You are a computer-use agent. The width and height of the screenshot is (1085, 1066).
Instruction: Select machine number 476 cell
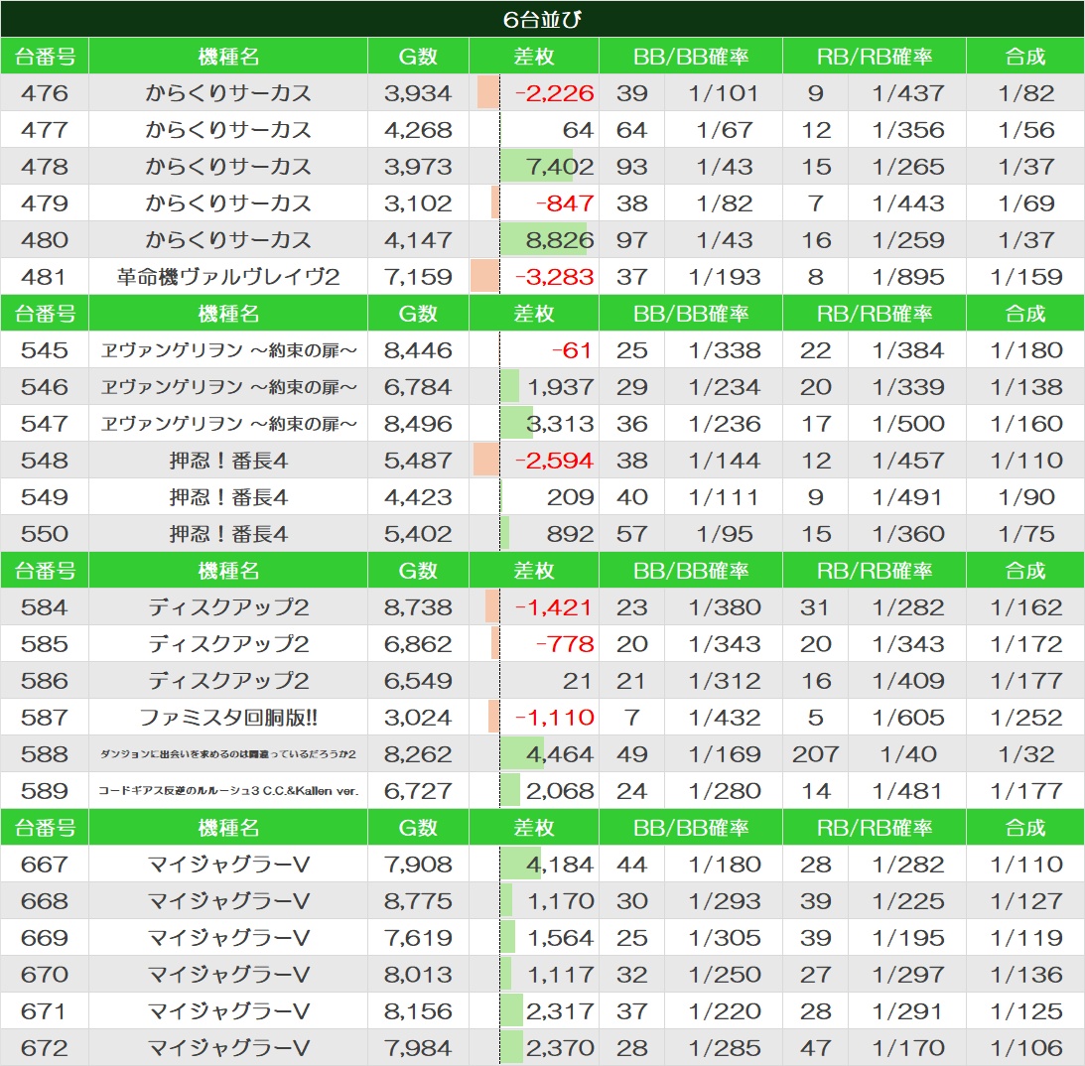pyautogui.click(x=45, y=92)
